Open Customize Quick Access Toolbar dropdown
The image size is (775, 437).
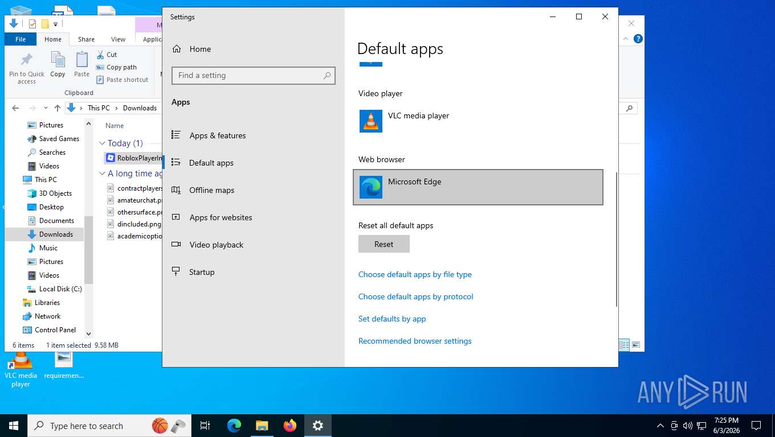(56, 24)
